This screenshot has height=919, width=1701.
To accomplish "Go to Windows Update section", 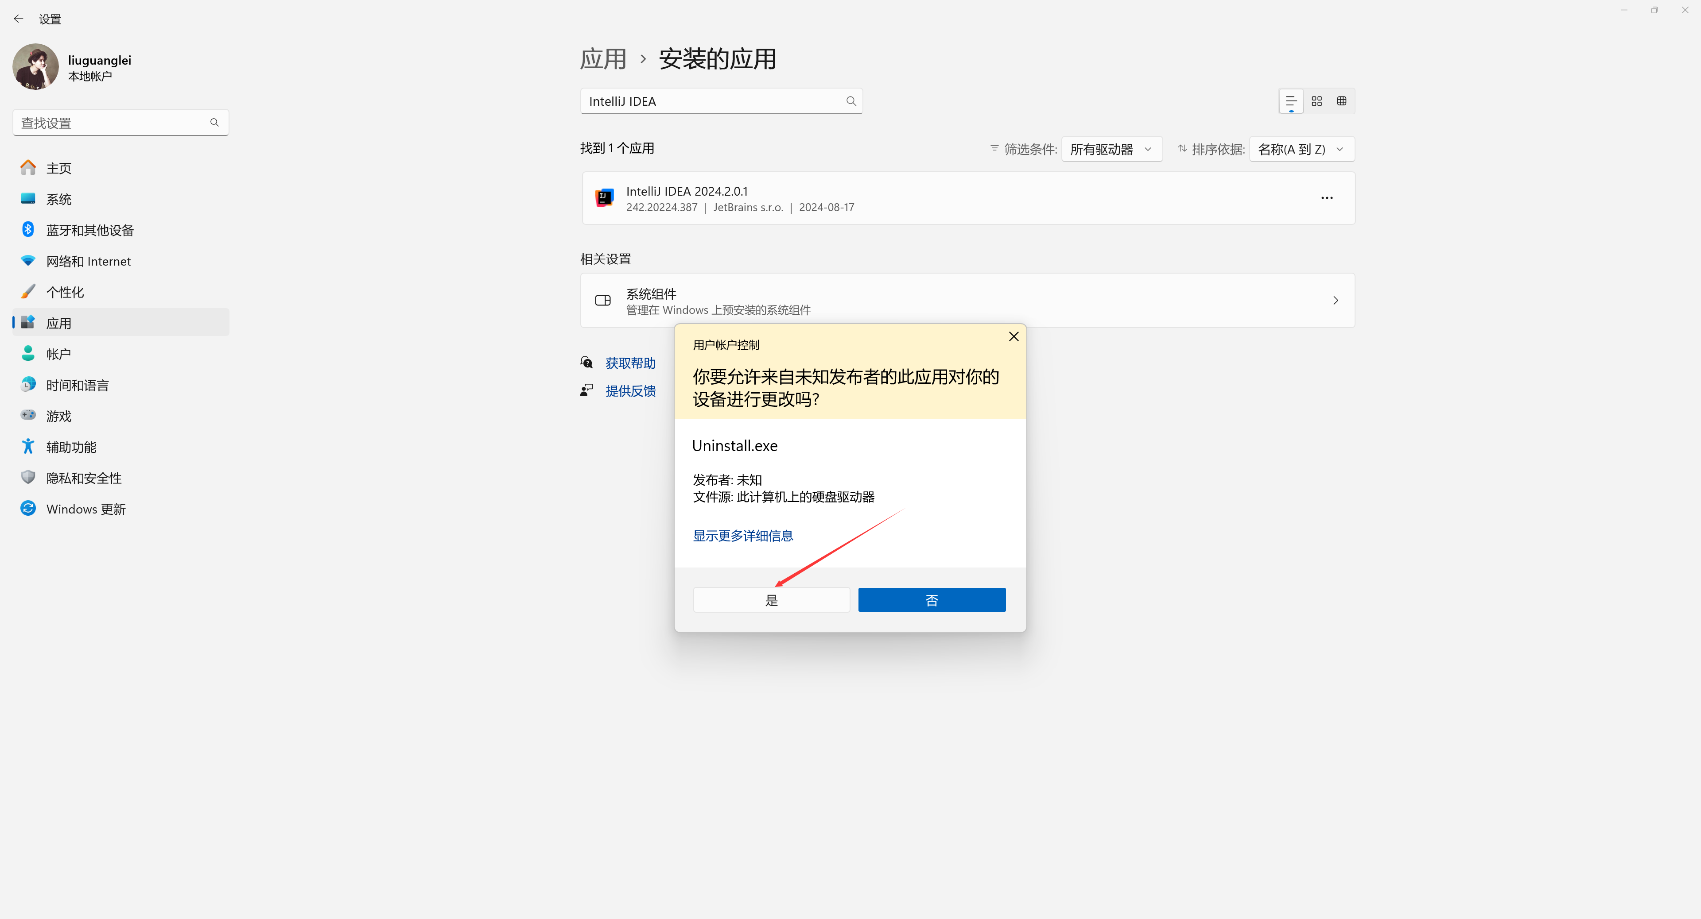I will pos(86,509).
